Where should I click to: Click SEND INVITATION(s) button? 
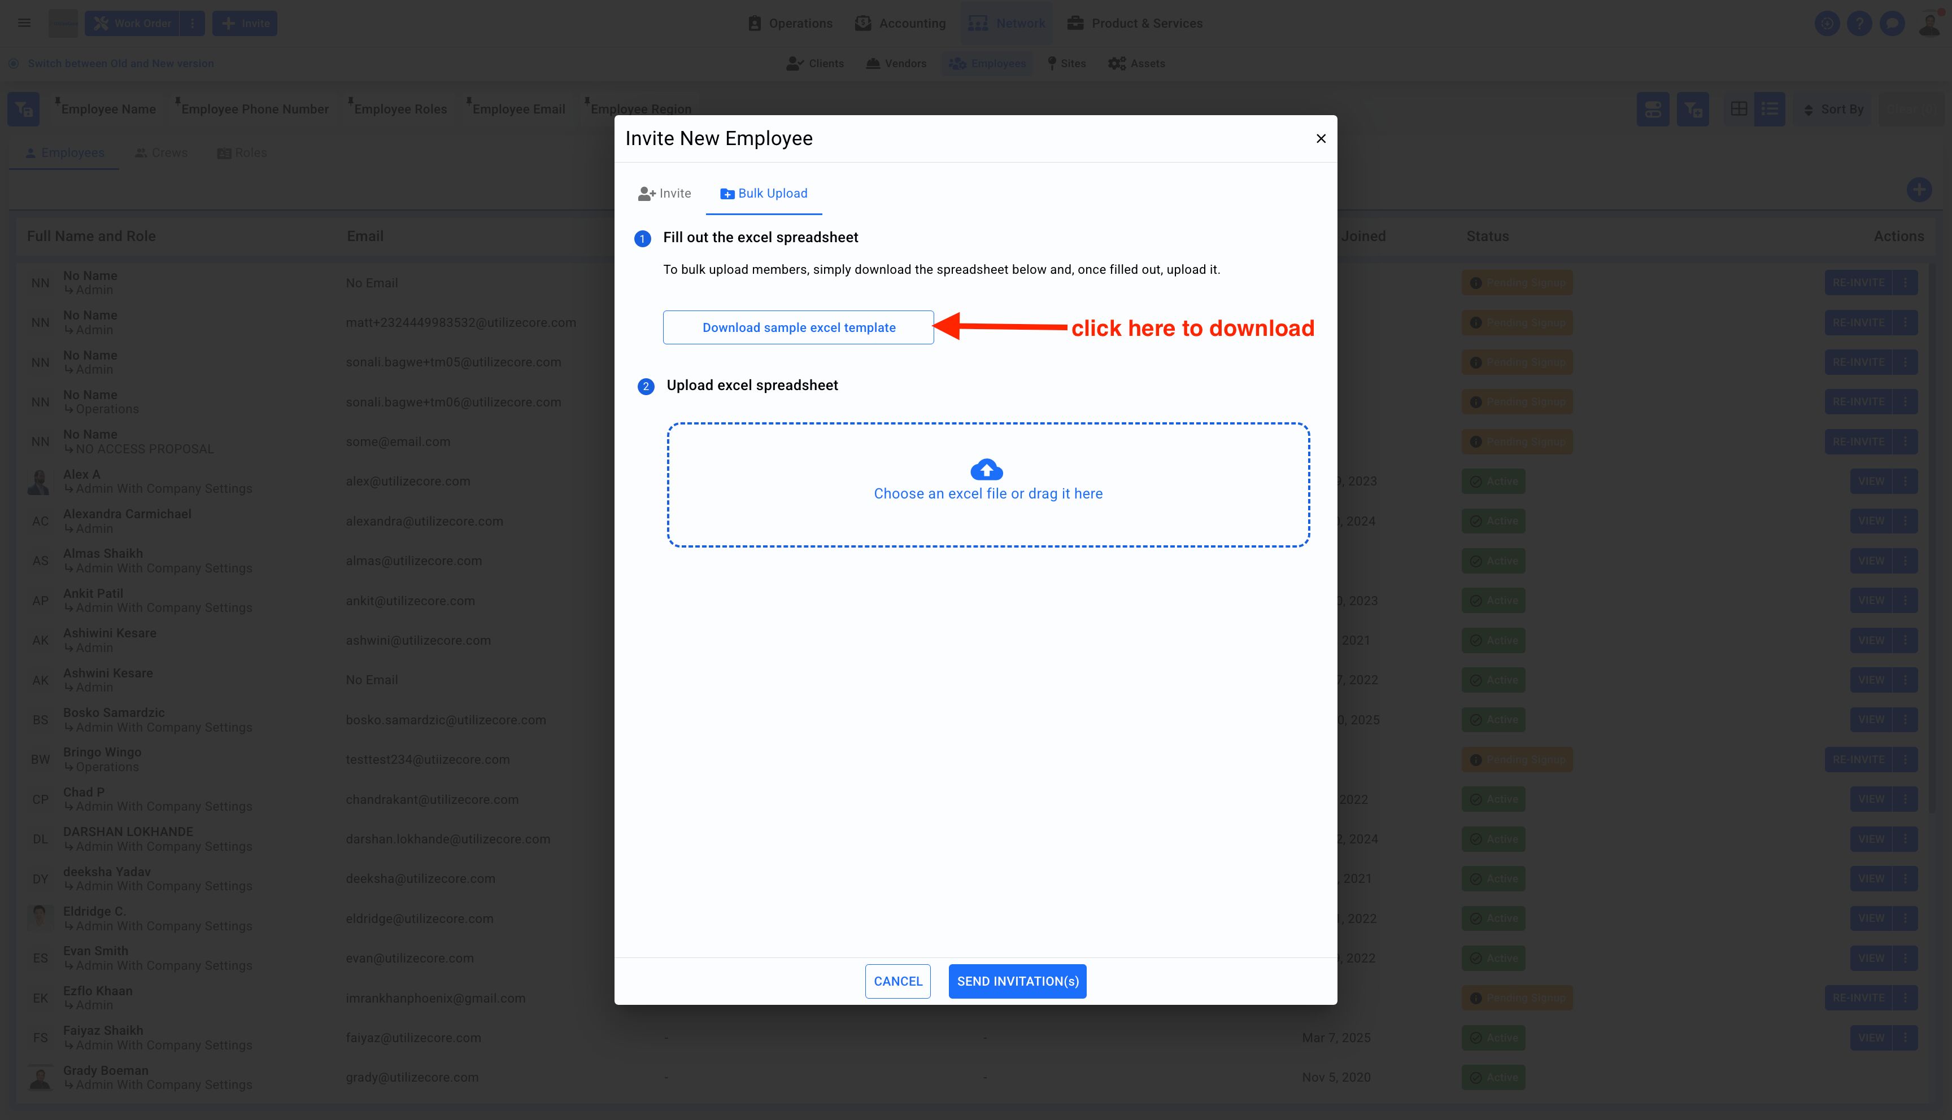[x=1017, y=982]
